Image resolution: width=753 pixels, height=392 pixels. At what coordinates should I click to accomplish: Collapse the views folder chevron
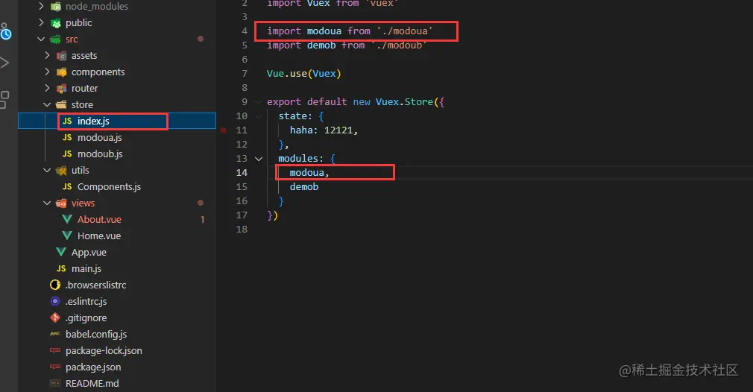pyautogui.click(x=47, y=203)
